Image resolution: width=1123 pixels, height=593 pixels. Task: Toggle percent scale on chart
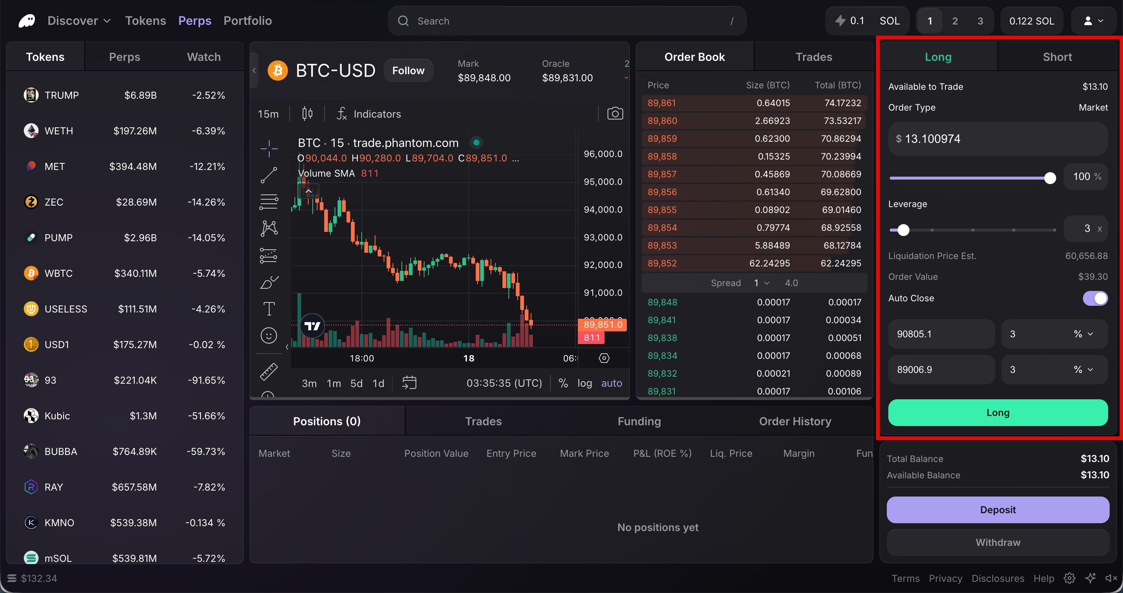563,383
